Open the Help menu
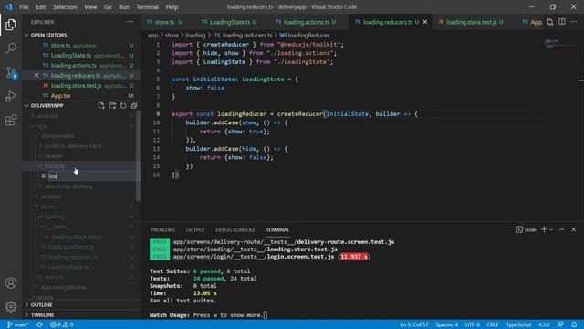The width and height of the screenshot is (584, 329). pyautogui.click(x=172, y=6)
